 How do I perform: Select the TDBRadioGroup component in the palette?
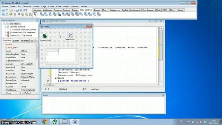pos(86,14)
